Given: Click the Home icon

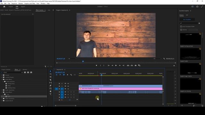Looking at the screenshot, I should pyautogui.click(x=4, y=6).
